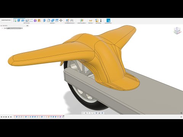Open the timeline settings gear icon
This screenshot has height=137, width=183.
181,117
